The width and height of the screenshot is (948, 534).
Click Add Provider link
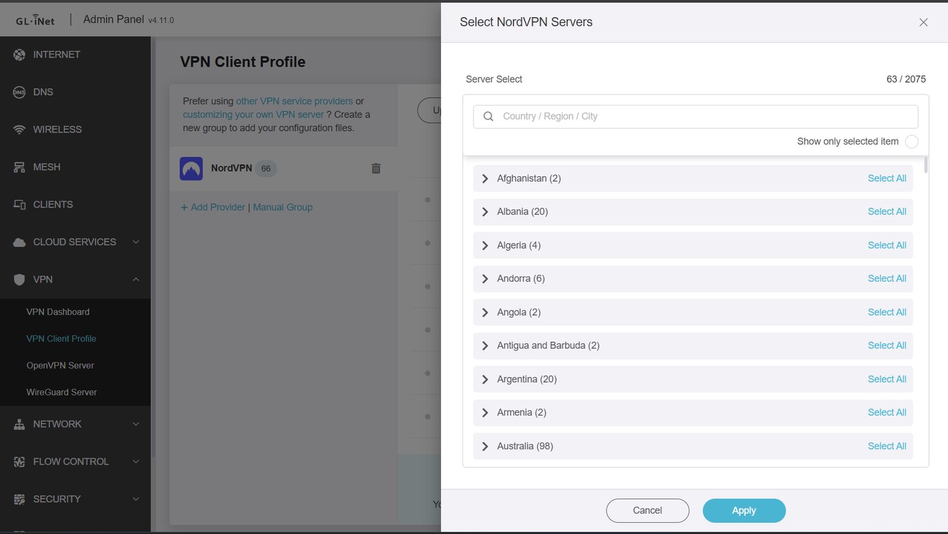[x=213, y=207]
